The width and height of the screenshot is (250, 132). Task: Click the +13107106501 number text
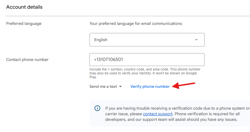pos(109,60)
